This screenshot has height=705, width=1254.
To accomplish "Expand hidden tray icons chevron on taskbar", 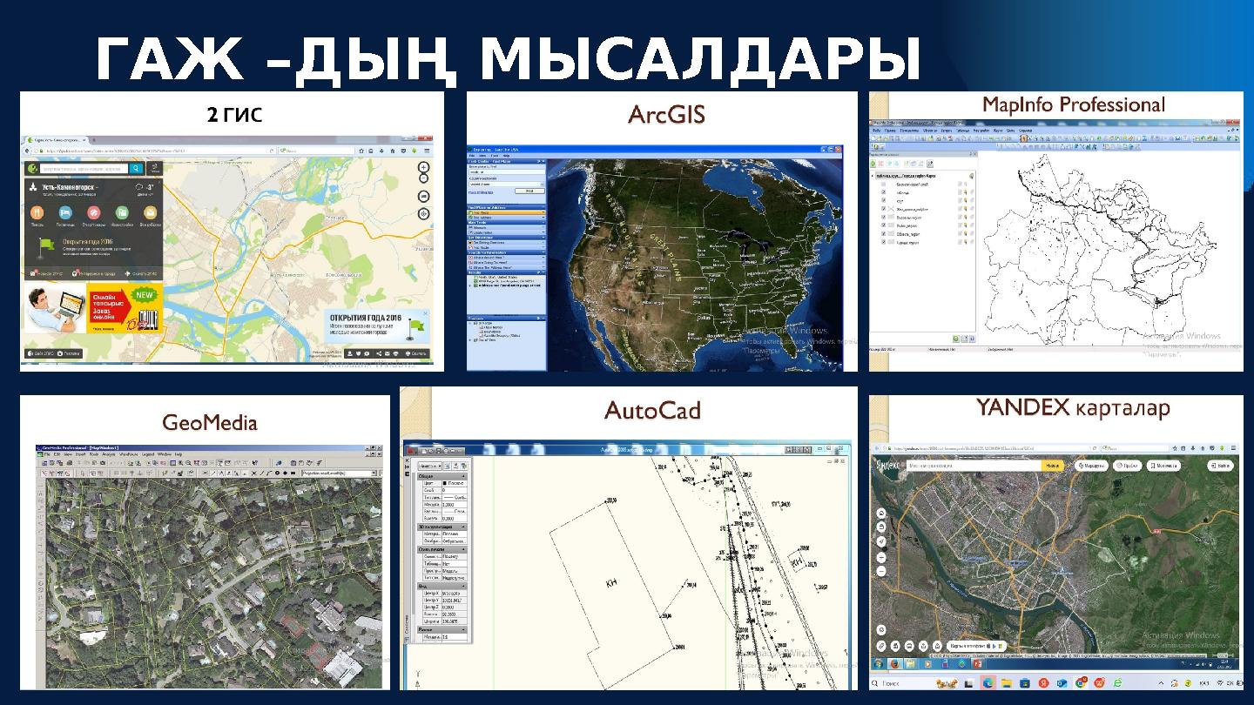I will click(x=1161, y=682).
